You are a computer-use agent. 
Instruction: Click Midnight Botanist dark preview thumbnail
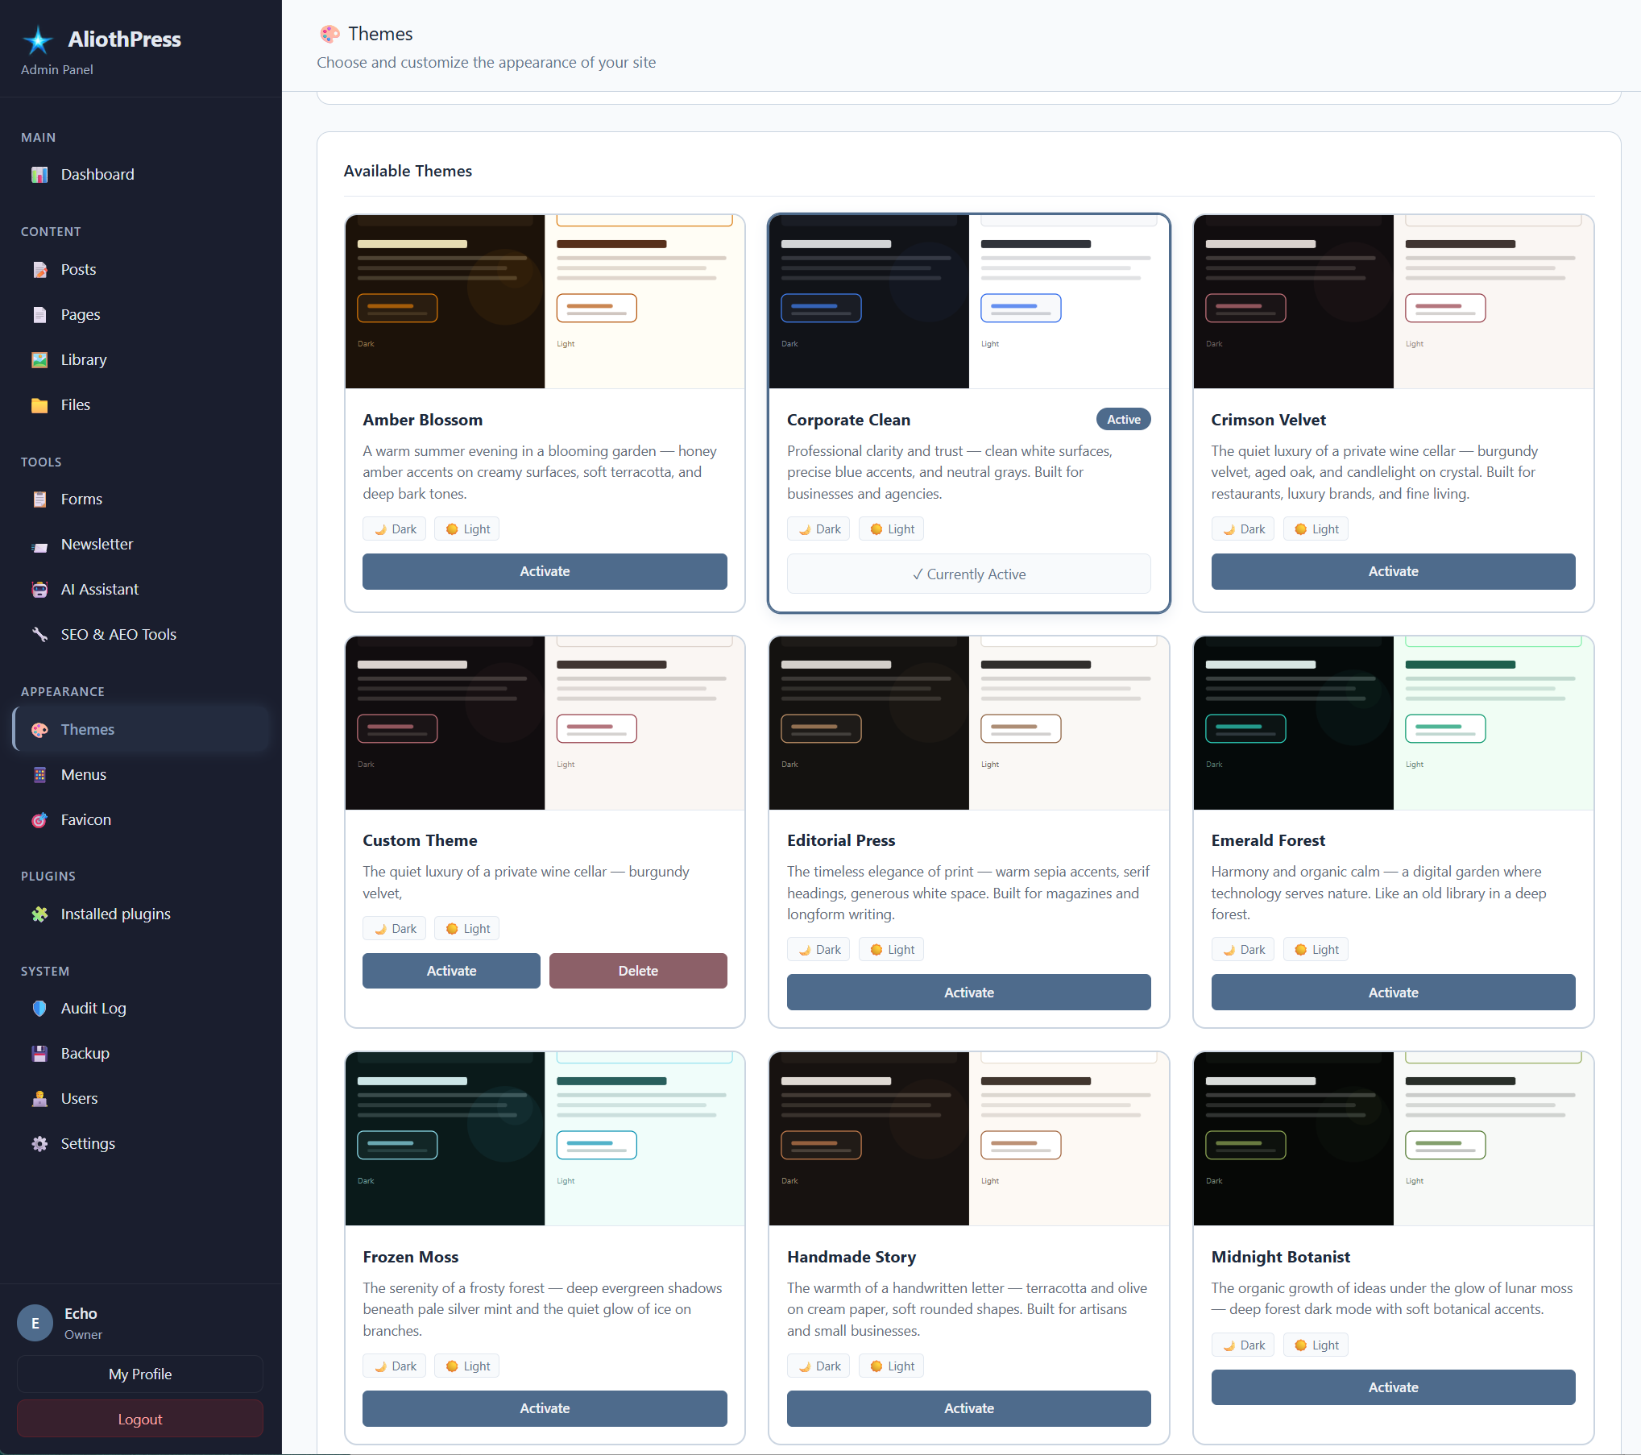(x=1294, y=1139)
